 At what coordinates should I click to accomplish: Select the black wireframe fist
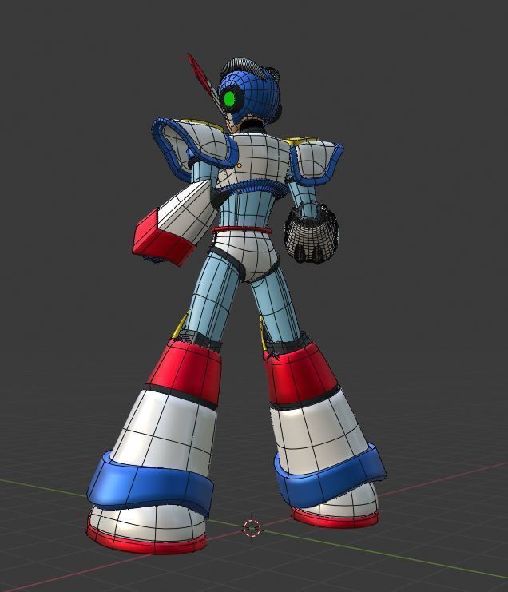[312, 233]
